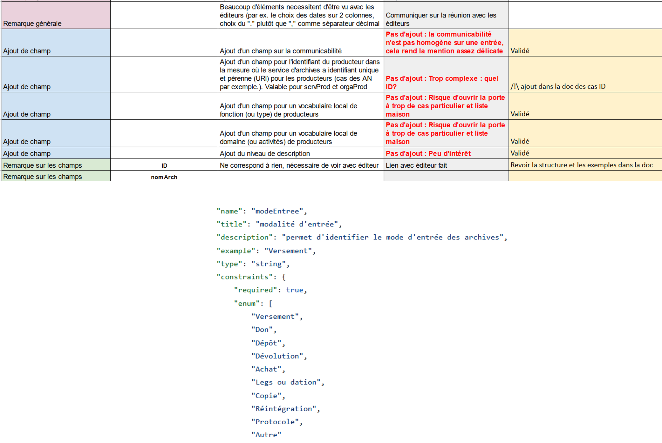662x443 pixels.
Task: Click the "vocabulaire local de domaine" cell
Action: [x=301, y=133]
